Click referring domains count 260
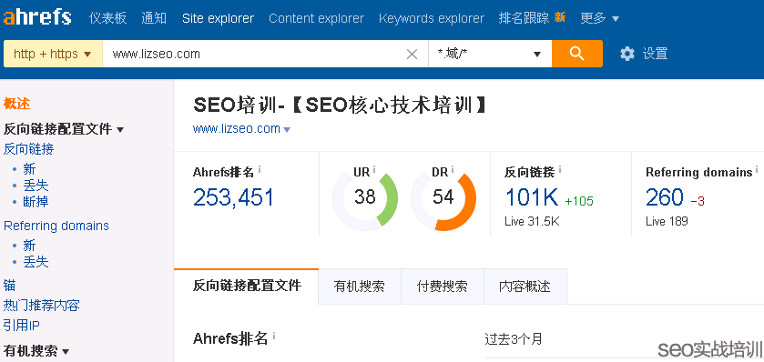The image size is (764, 362). (x=665, y=197)
